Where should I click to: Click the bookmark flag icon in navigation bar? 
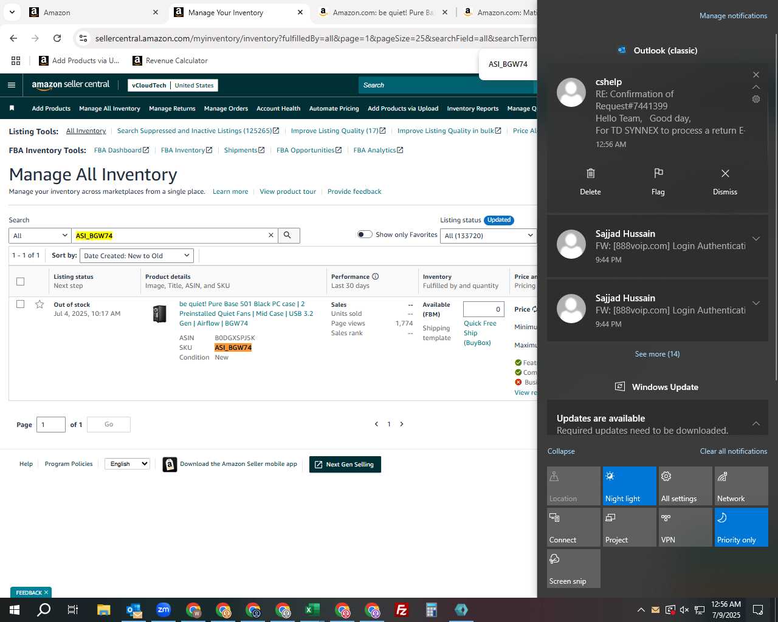12,108
